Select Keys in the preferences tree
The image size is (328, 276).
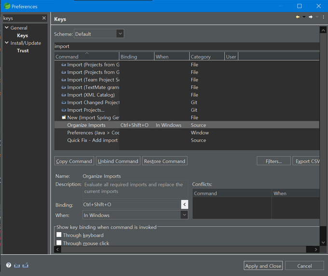22,36
